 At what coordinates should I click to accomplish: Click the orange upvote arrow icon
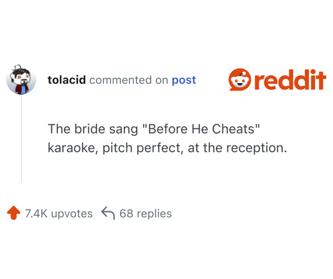13,214
